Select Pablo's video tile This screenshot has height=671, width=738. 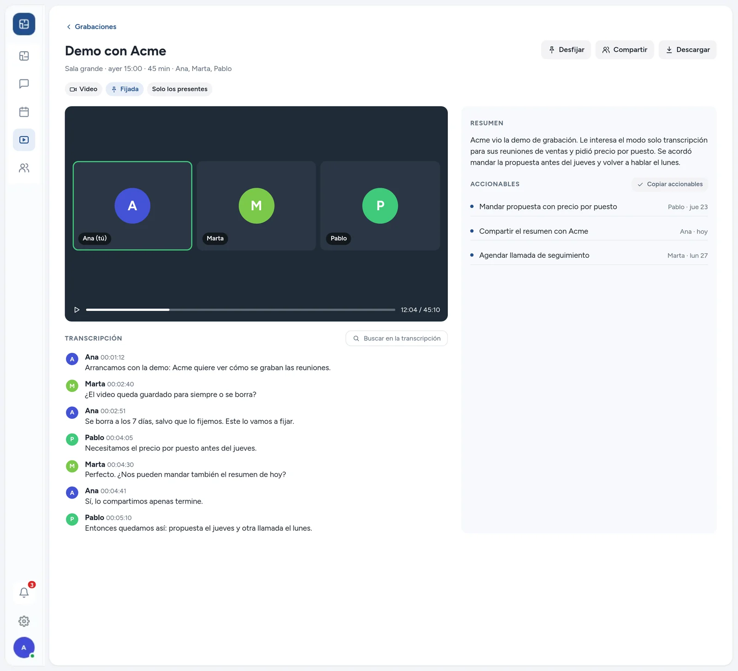coord(380,206)
